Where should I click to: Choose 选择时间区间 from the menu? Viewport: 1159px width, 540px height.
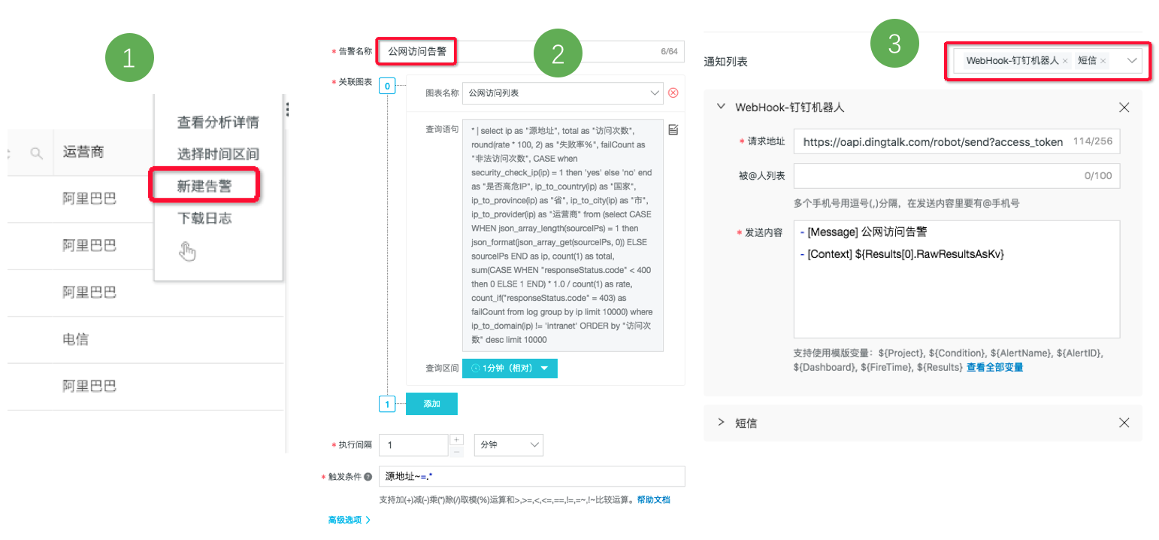click(218, 153)
